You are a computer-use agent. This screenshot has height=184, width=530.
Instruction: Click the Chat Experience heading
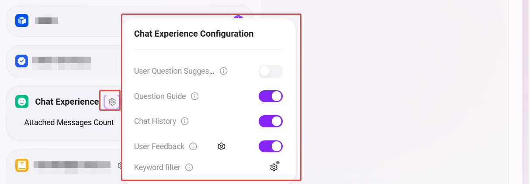67,102
